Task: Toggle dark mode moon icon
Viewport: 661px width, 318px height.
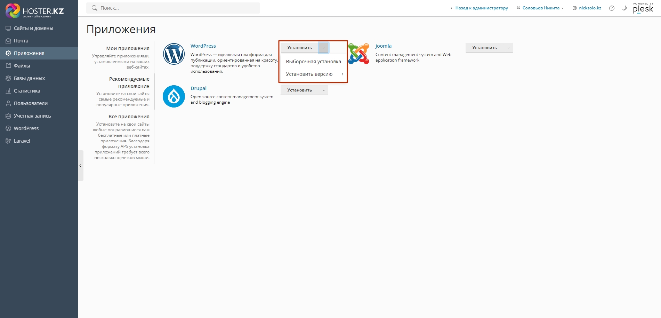Action: [624, 8]
